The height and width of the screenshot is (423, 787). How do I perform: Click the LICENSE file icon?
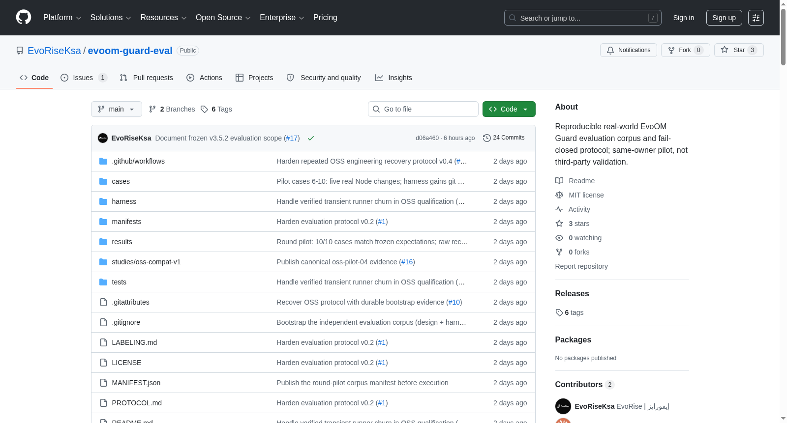click(103, 363)
